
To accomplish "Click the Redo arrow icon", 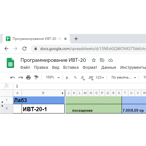I will (20, 77).
